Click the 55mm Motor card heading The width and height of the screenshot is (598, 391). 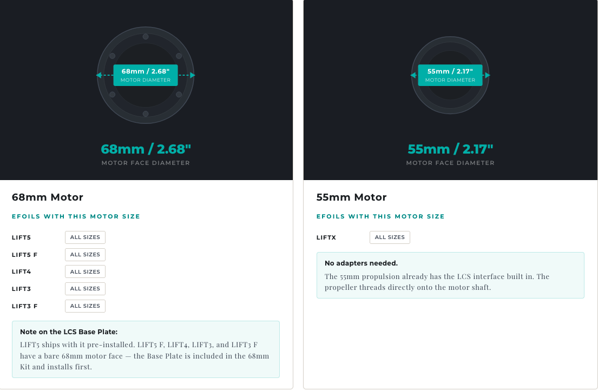(351, 197)
